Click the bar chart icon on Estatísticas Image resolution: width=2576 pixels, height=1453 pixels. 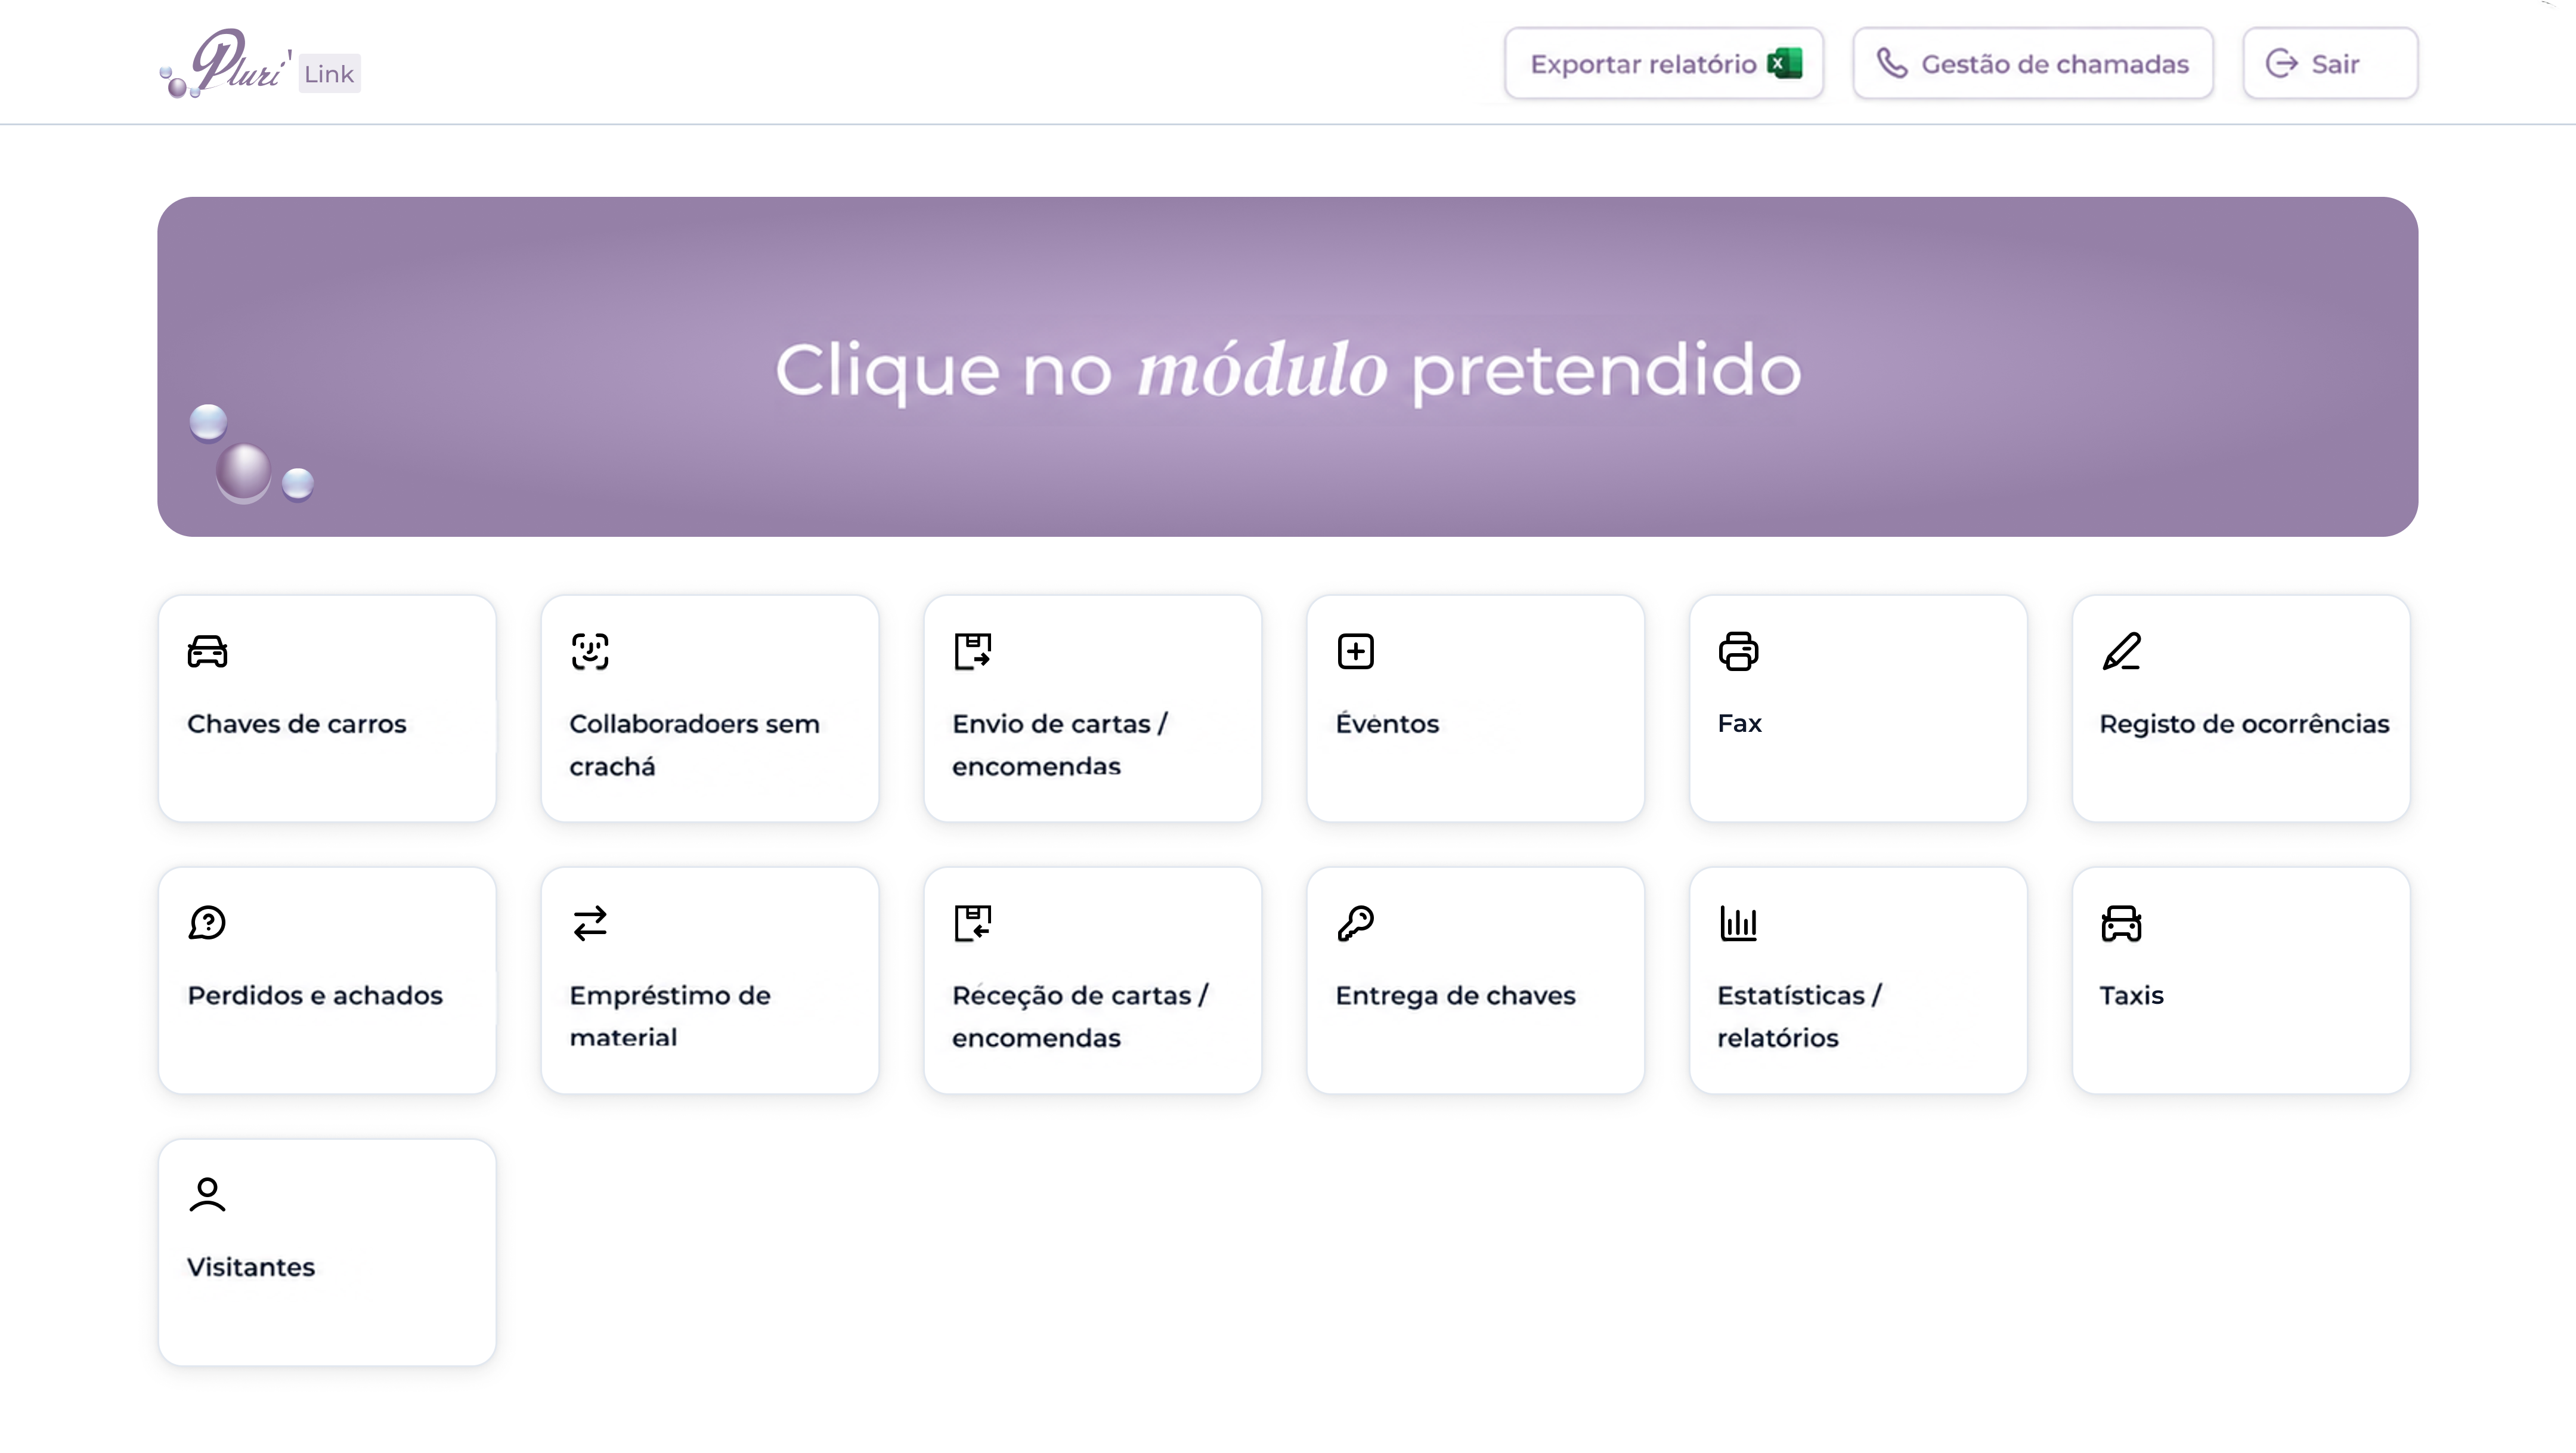coord(1738,923)
